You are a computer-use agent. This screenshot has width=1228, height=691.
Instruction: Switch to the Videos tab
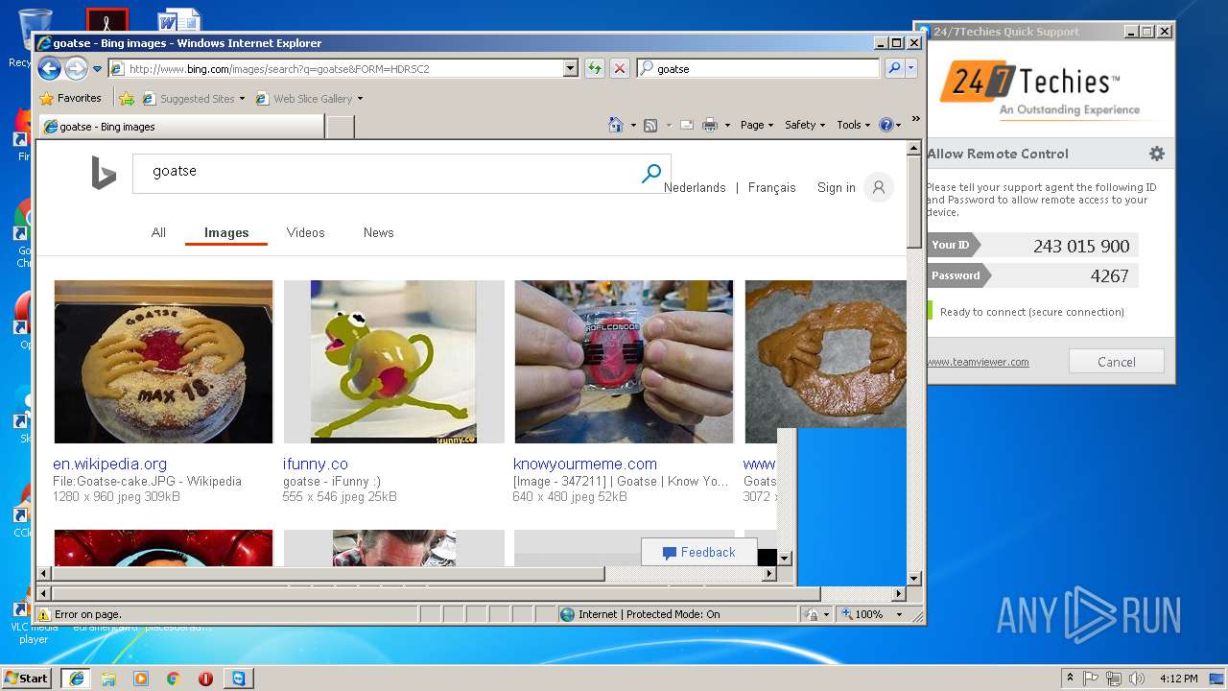pyautogui.click(x=305, y=232)
